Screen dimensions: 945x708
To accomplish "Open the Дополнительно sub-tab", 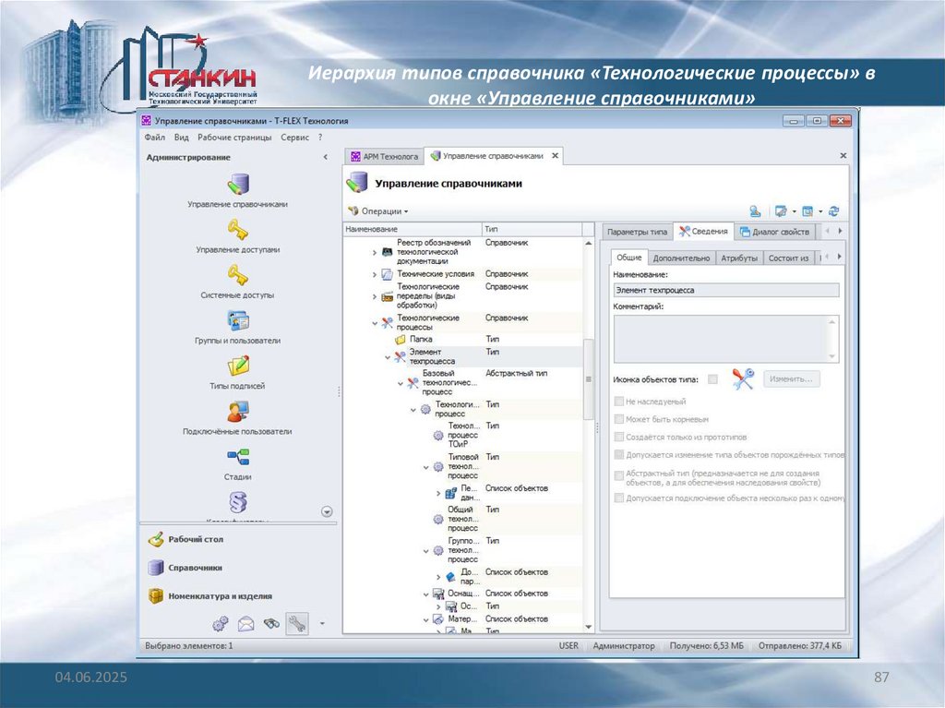I will click(x=681, y=258).
